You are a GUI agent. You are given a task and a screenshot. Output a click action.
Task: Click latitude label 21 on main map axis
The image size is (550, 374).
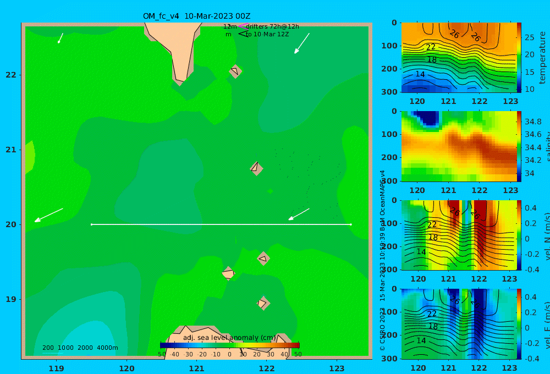coord(11,150)
